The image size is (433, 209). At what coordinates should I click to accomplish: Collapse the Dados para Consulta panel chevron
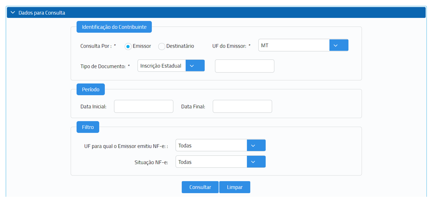[x=13, y=13]
